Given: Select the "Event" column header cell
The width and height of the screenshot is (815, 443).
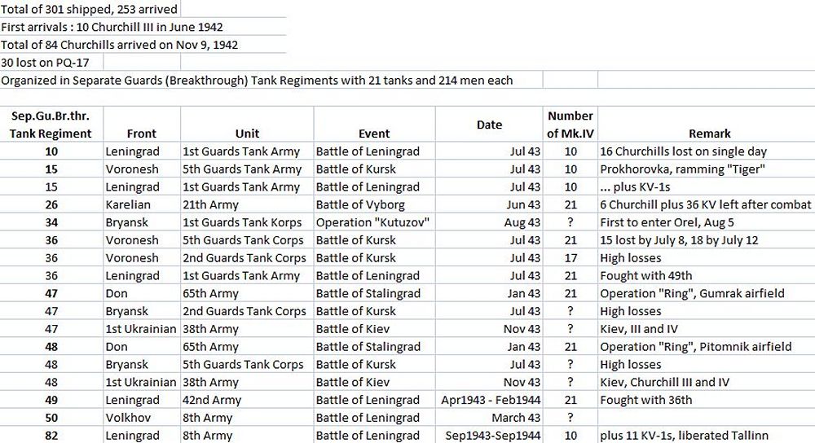Looking at the screenshot, I should point(374,134).
